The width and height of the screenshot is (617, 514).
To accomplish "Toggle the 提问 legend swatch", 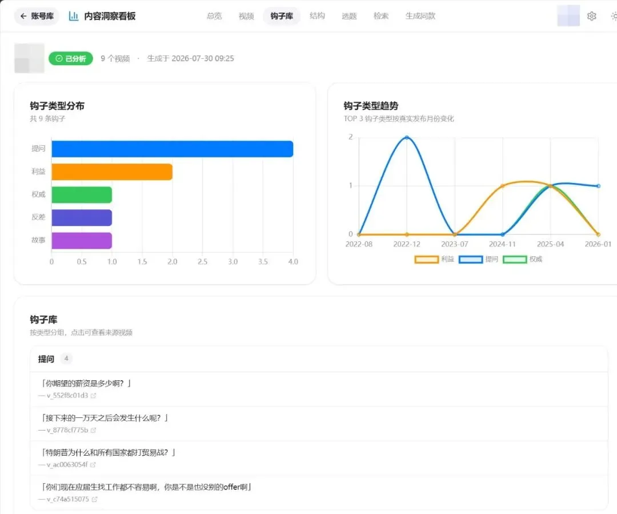I will (x=471, y=259).
